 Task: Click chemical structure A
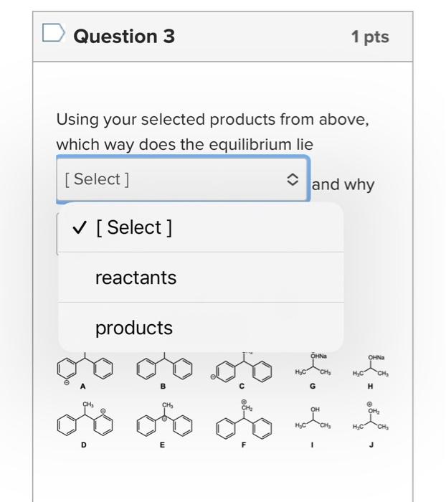coord(85,369)
